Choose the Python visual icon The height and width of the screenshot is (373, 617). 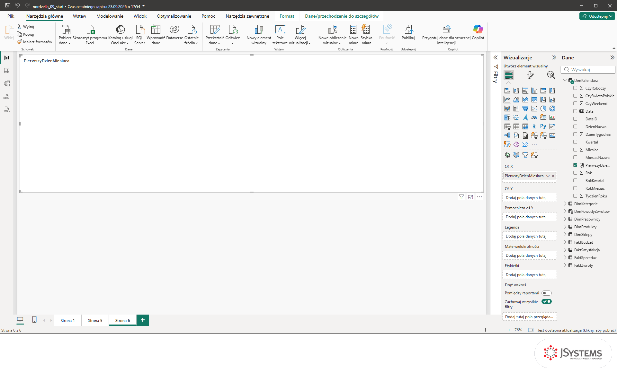tap(543, 126)
